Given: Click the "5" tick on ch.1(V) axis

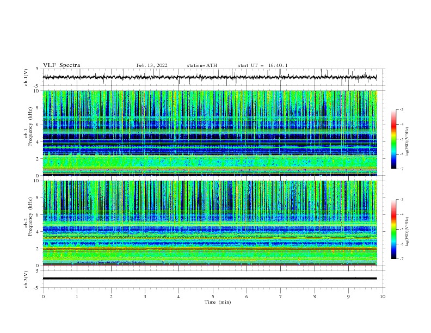Looking at the screenshot, I should click(38, 69).
